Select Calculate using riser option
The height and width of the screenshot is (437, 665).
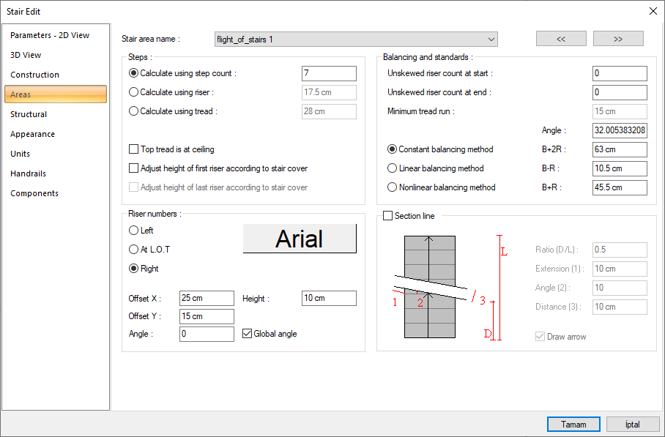tap(133, 92)
